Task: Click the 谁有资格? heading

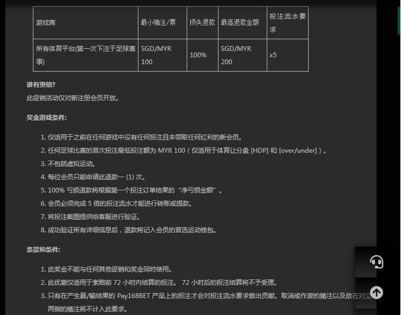Action: click(x=41, y=85)
